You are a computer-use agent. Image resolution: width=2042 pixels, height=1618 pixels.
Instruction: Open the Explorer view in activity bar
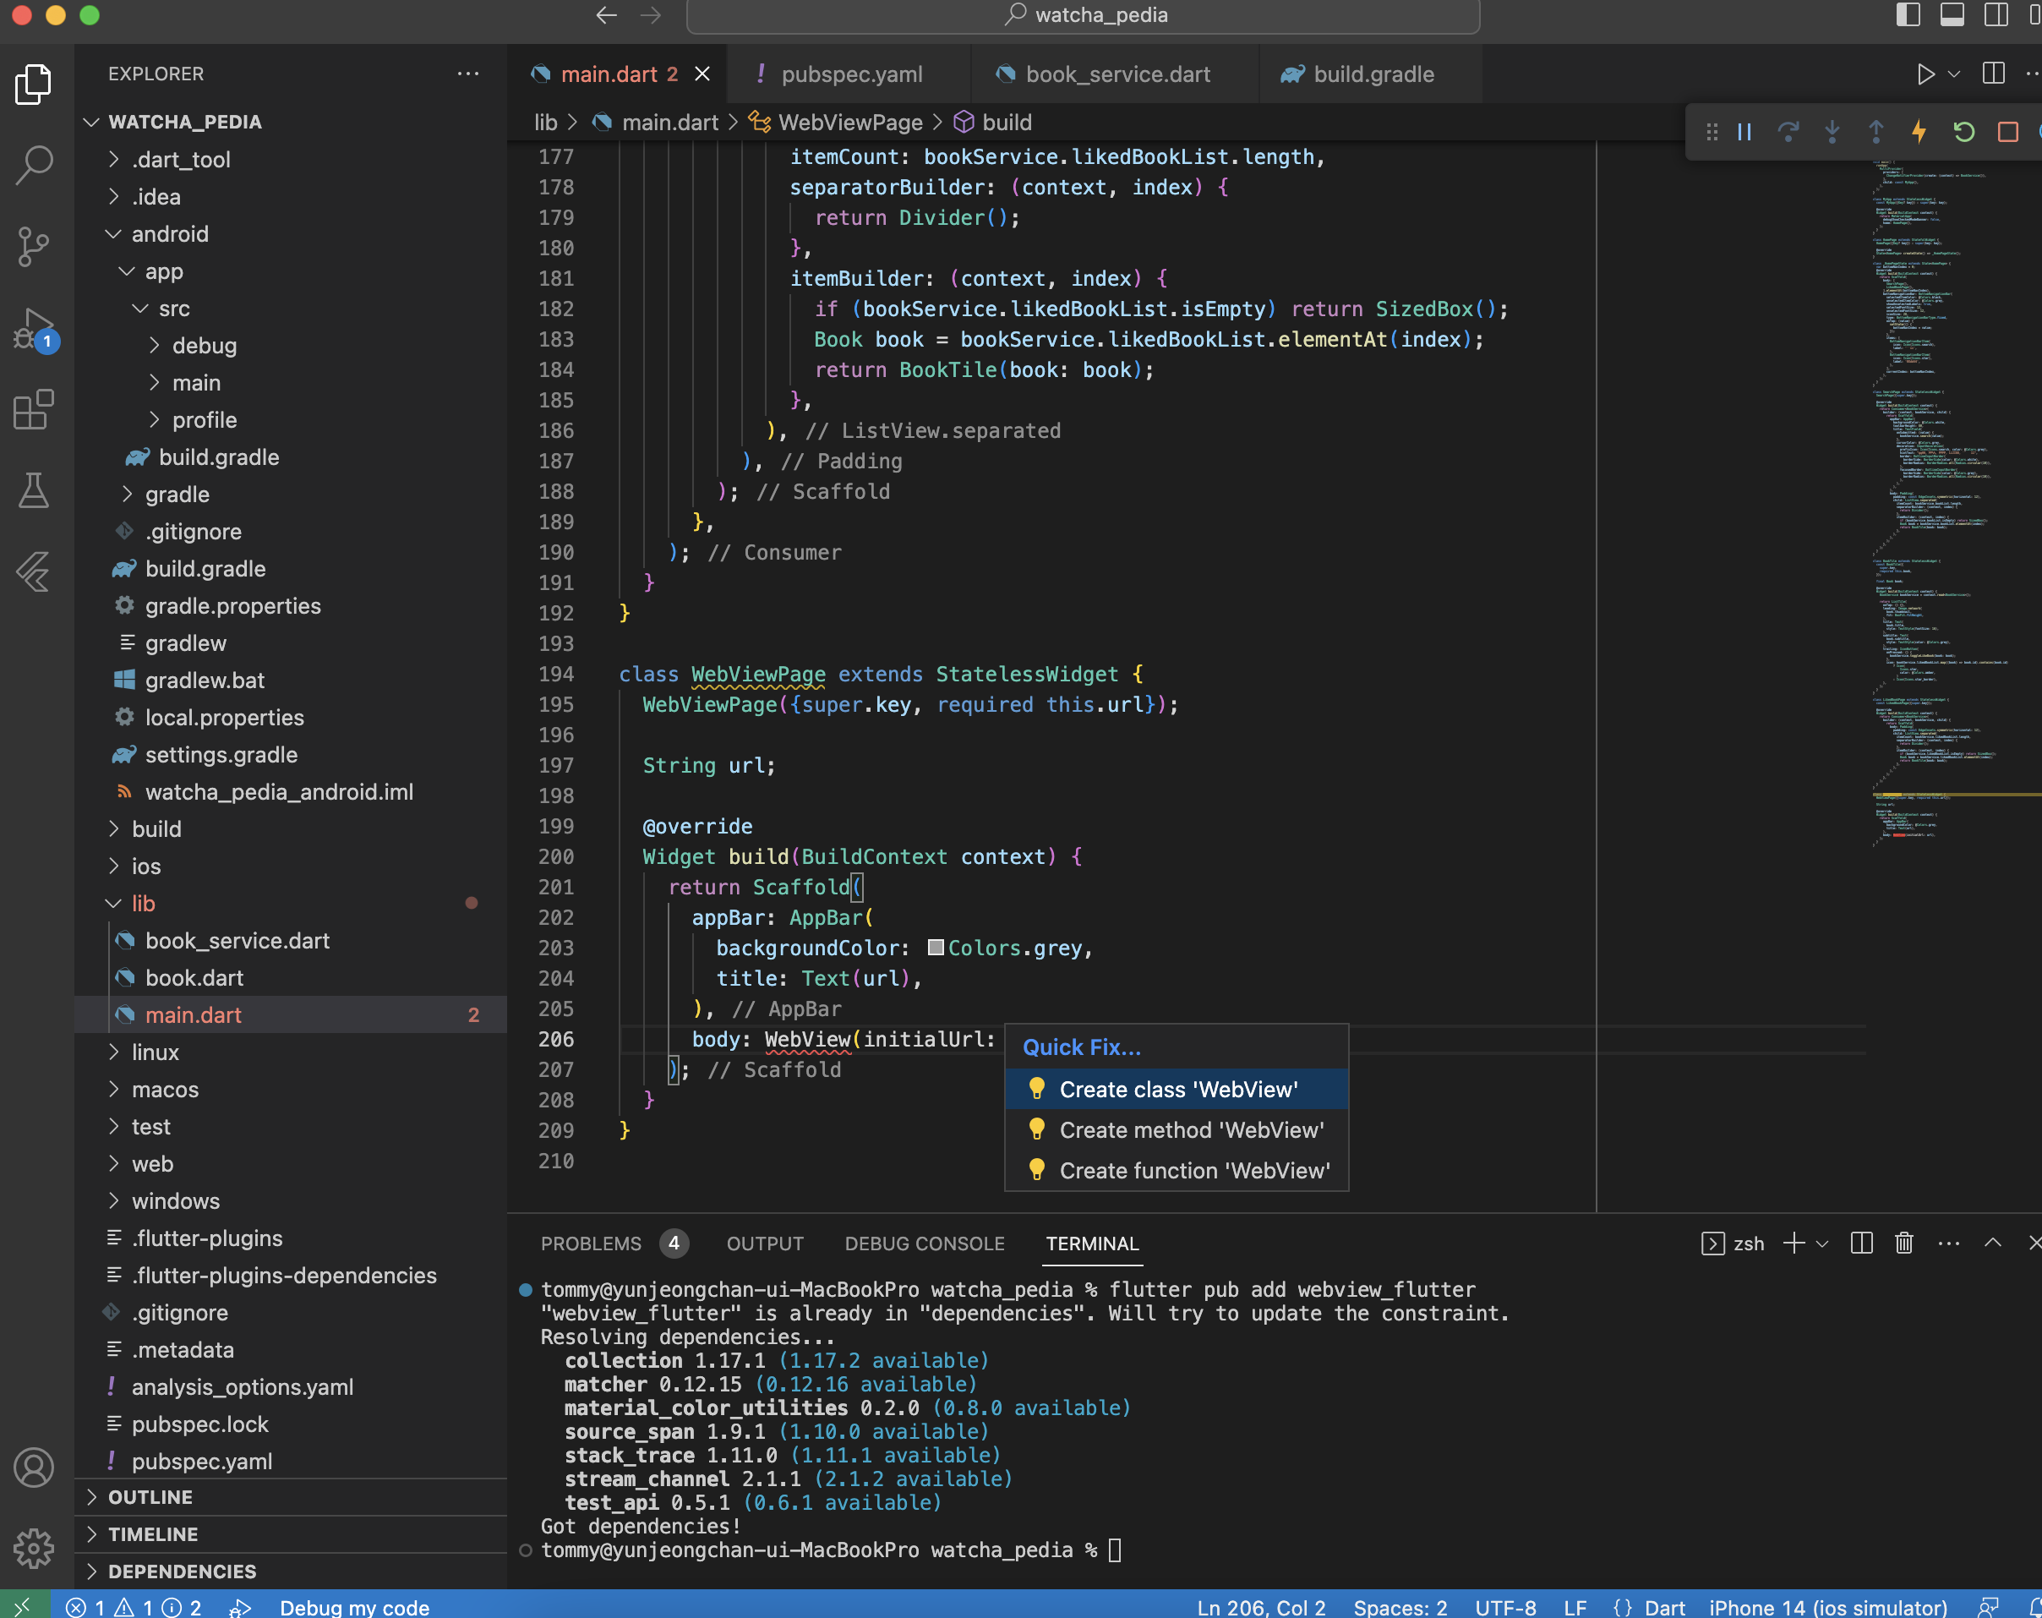[34, 85]
